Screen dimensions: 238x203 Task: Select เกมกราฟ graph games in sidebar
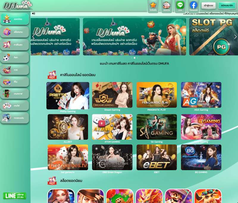tap(15, 94)
